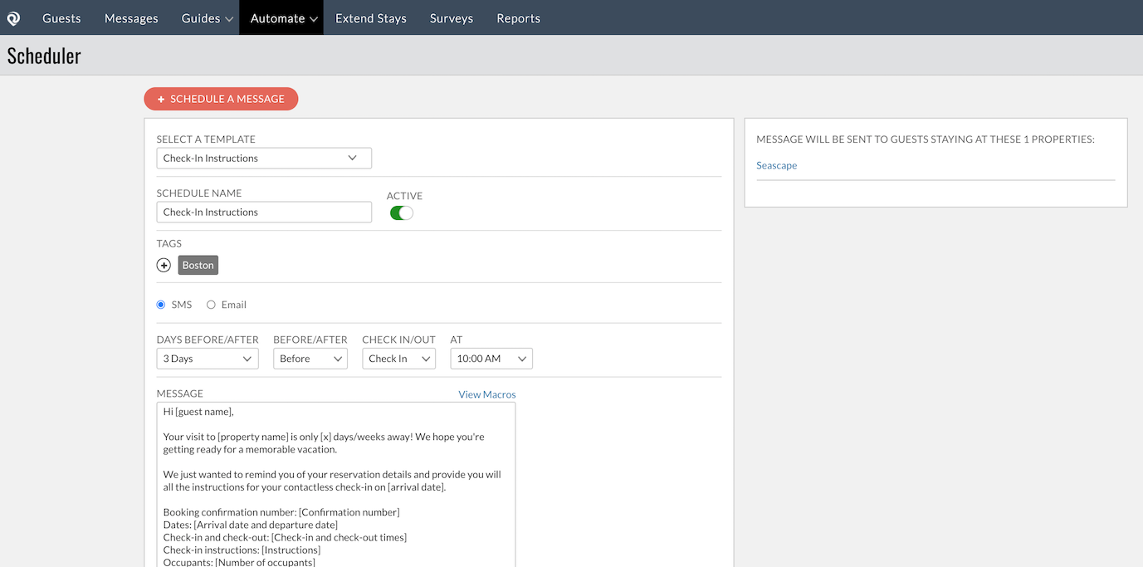
Task: Open the Check In/Out dropdown
Action: point(399,359)
